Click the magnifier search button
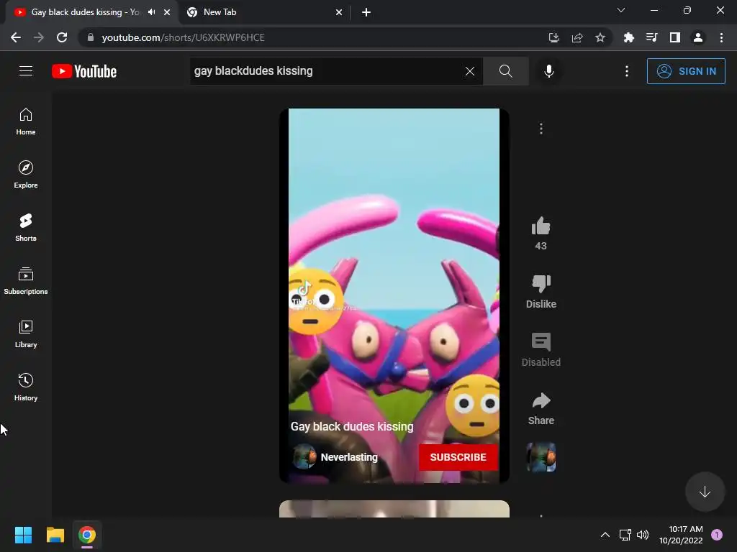 tap(506, 71)
